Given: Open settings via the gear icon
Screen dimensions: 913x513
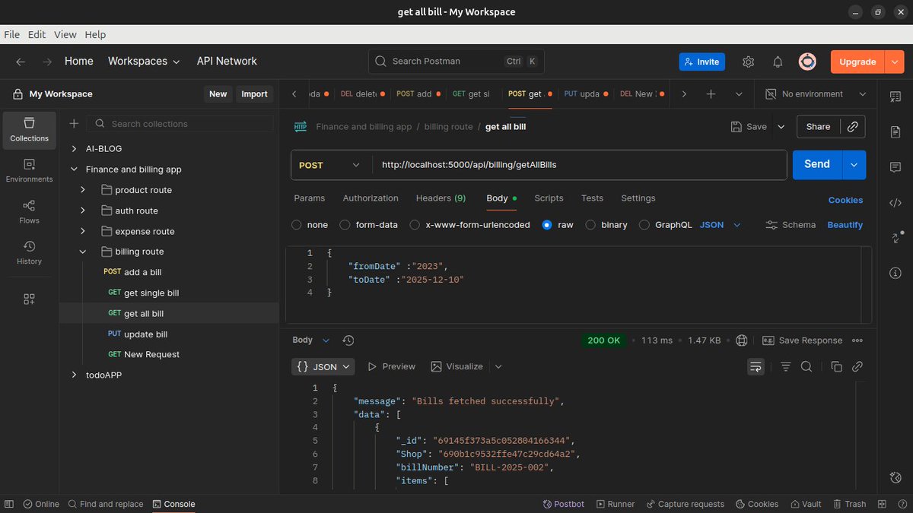Looking at the screenshot, I should [749, 62].
